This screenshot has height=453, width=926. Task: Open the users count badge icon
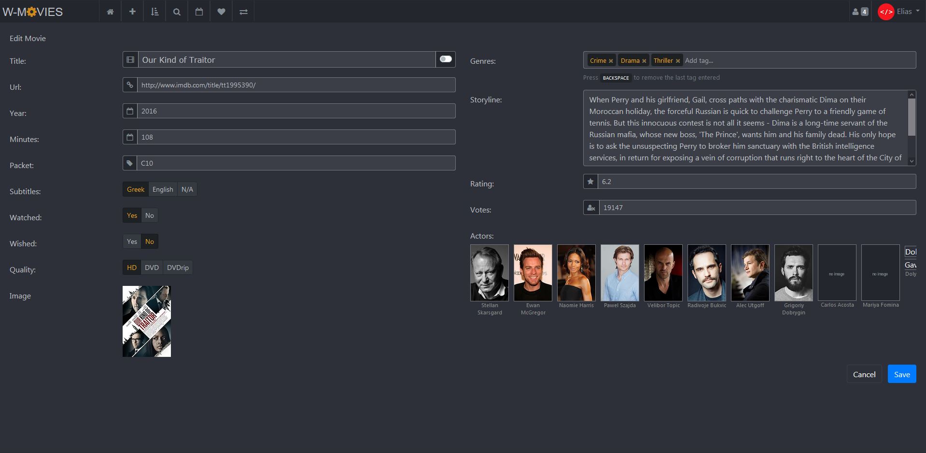(860, 12)
